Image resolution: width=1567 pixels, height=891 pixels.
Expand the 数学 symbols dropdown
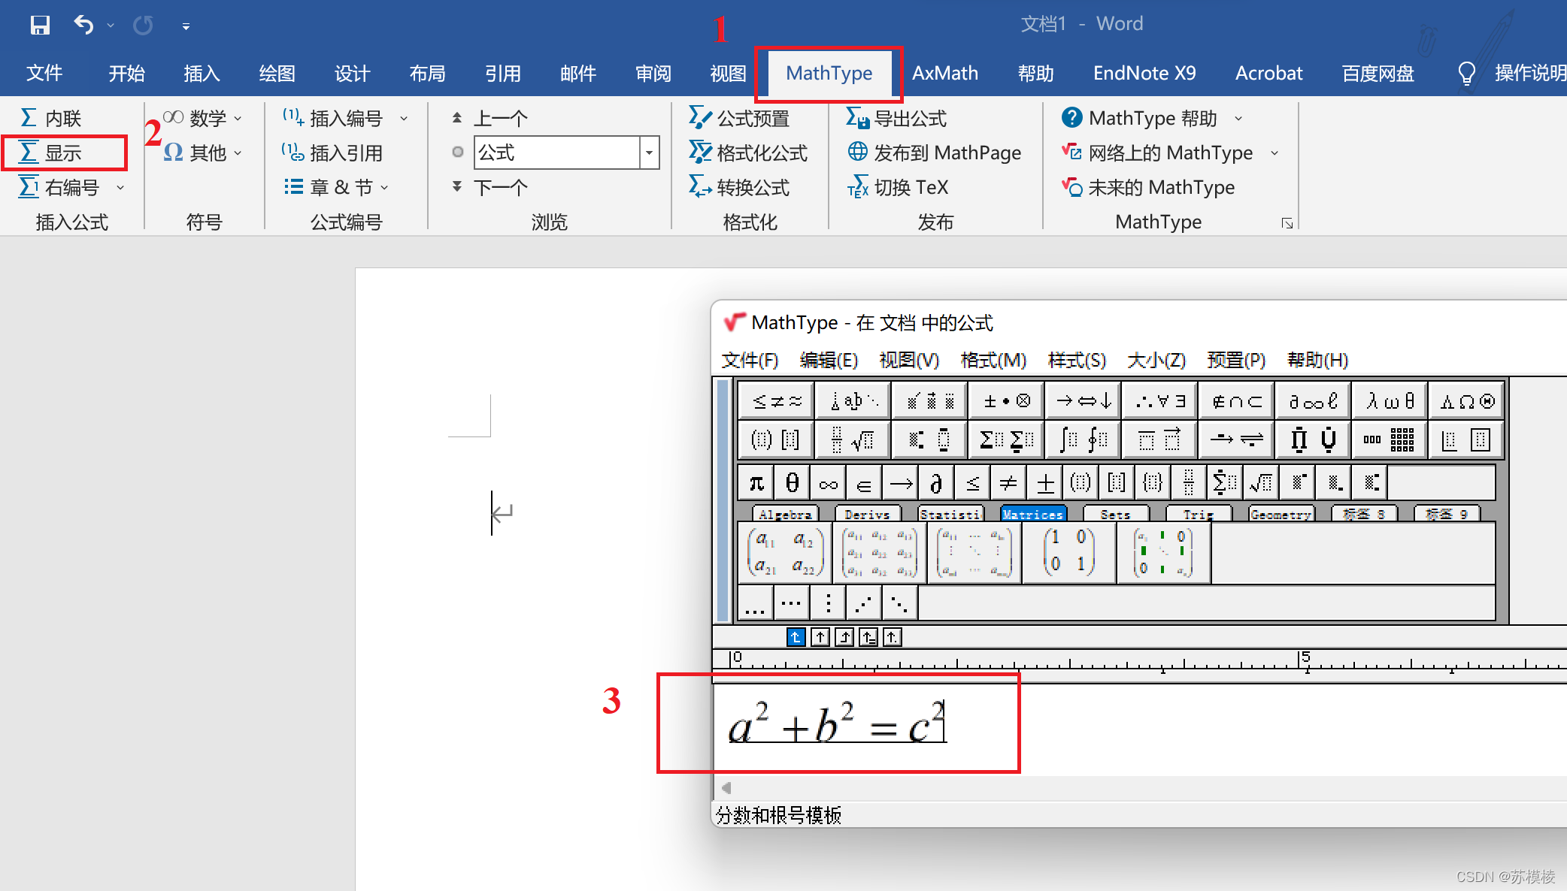pos(238,118)
